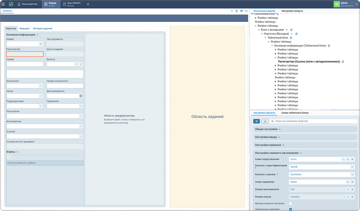Add a tab to Блок с вкладками
The height and width of the screenshot is (211, 360).
click(287, 30)
